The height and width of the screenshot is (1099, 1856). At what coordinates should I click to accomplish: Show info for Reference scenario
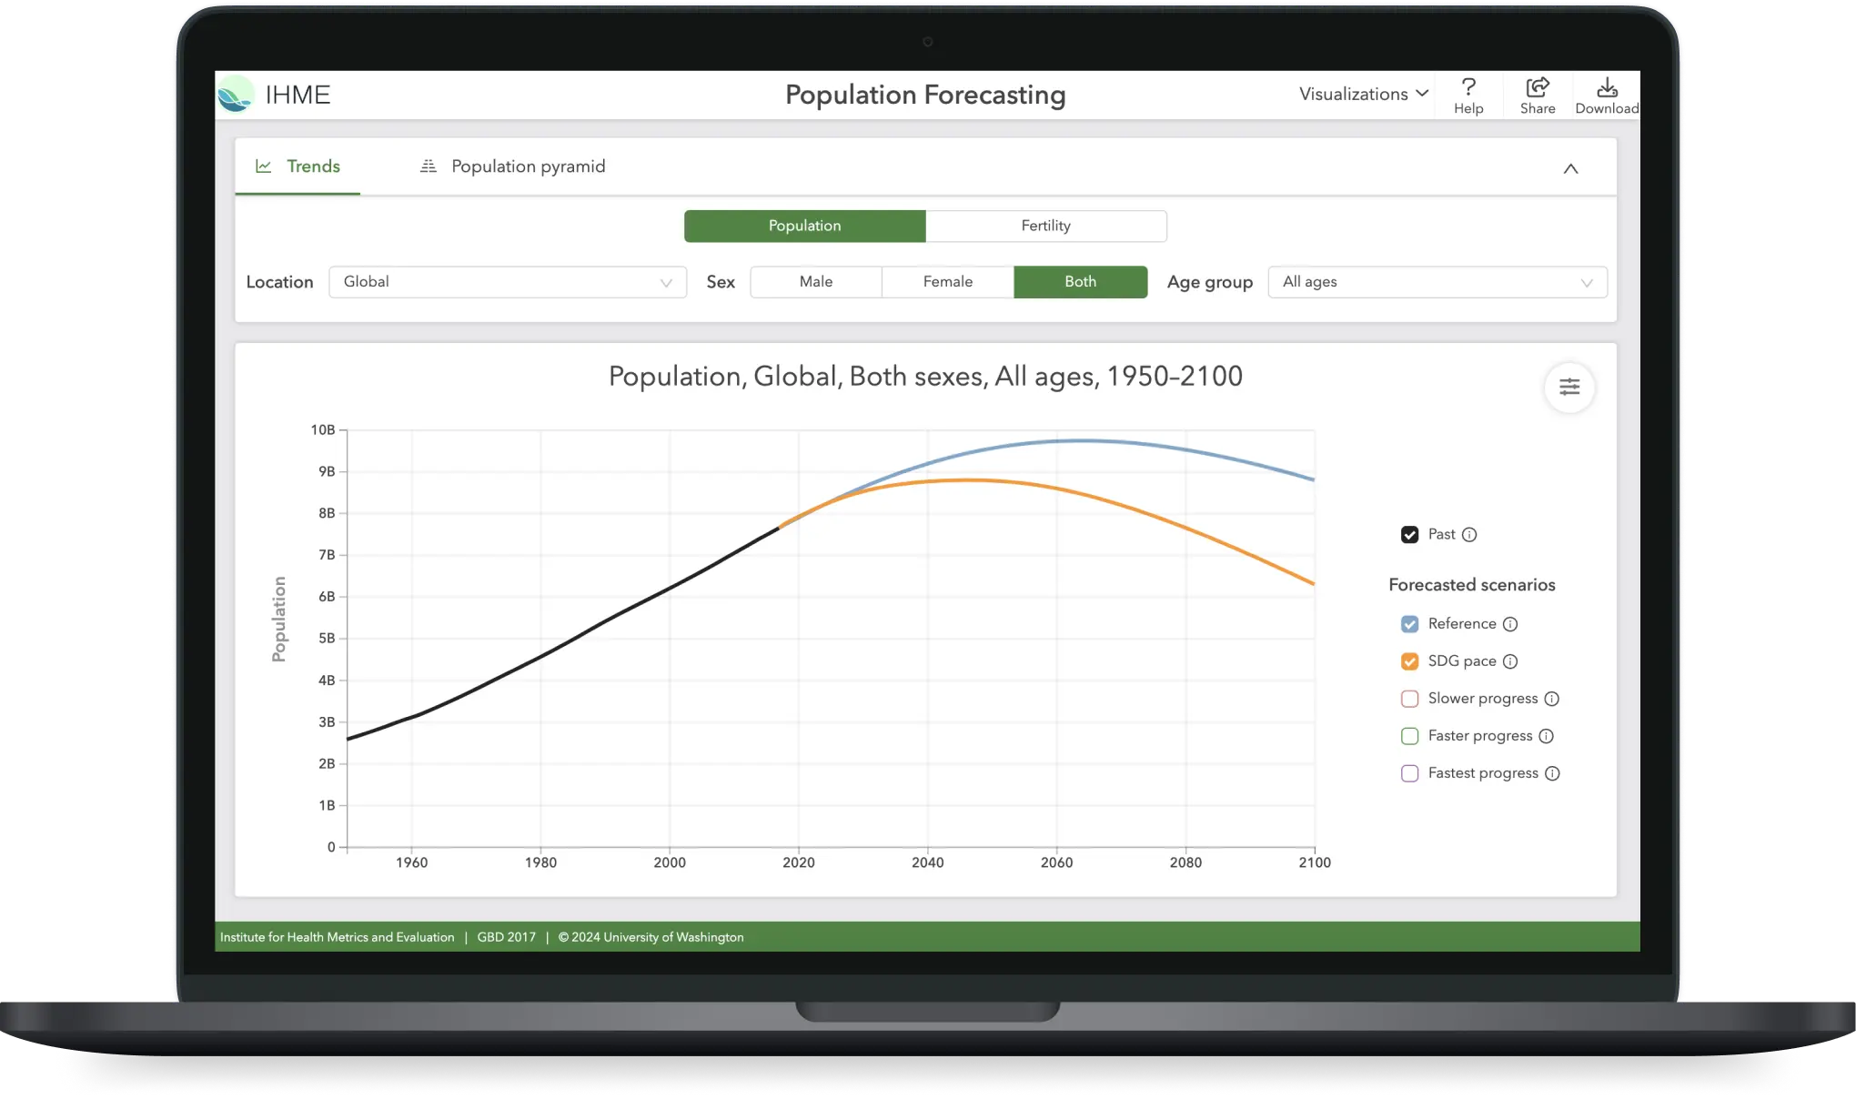click(1510, 624)
